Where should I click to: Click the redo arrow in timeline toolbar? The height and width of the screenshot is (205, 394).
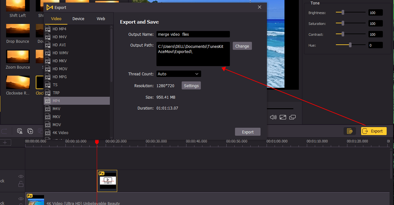[x=4, y=131]
